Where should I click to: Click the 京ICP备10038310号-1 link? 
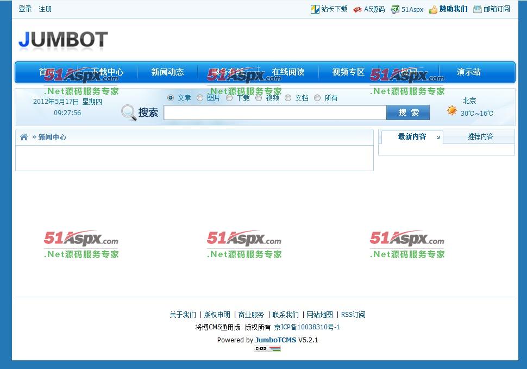pyautogui.click(x=307, y=327)
